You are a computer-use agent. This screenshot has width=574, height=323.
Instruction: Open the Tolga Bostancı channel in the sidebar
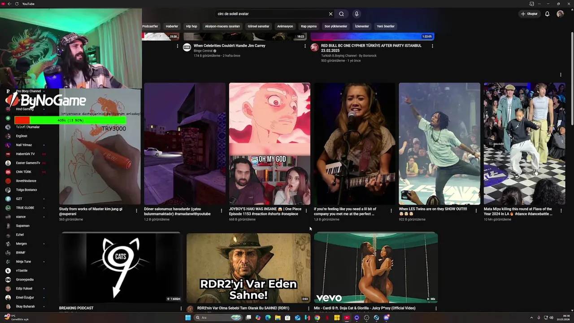(26, 190)
